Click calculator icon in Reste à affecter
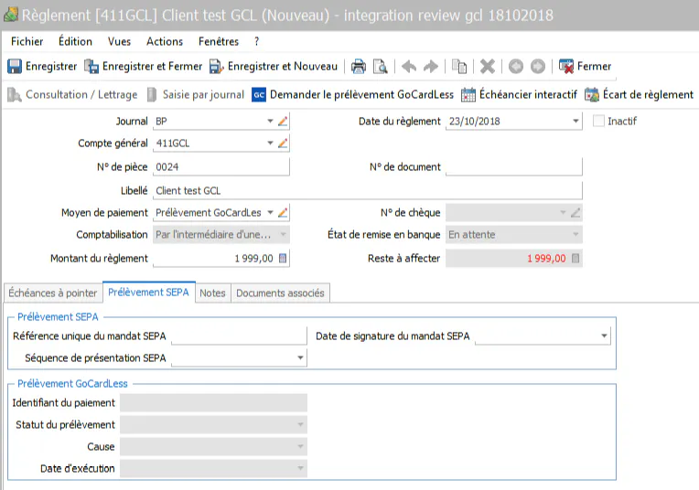This screenshot has height=490, width=699. point(575,259)
